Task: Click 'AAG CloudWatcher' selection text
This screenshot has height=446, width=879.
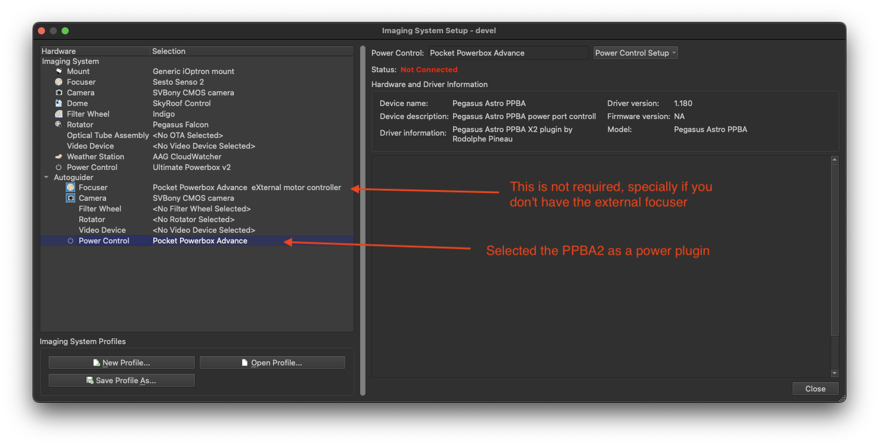Action: pos(187,156)
